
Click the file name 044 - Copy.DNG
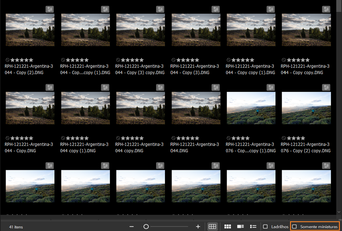29,148
